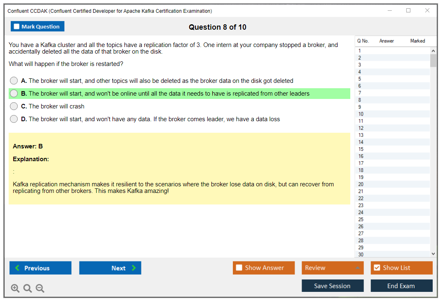
Task: Click the zoom reset magnifier icon
Action: 28,288
